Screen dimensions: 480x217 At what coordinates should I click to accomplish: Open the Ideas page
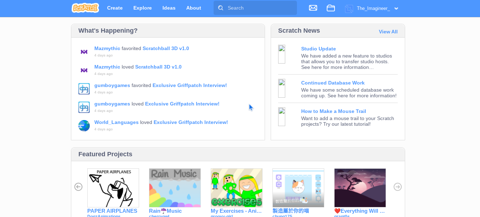(169, 7)
